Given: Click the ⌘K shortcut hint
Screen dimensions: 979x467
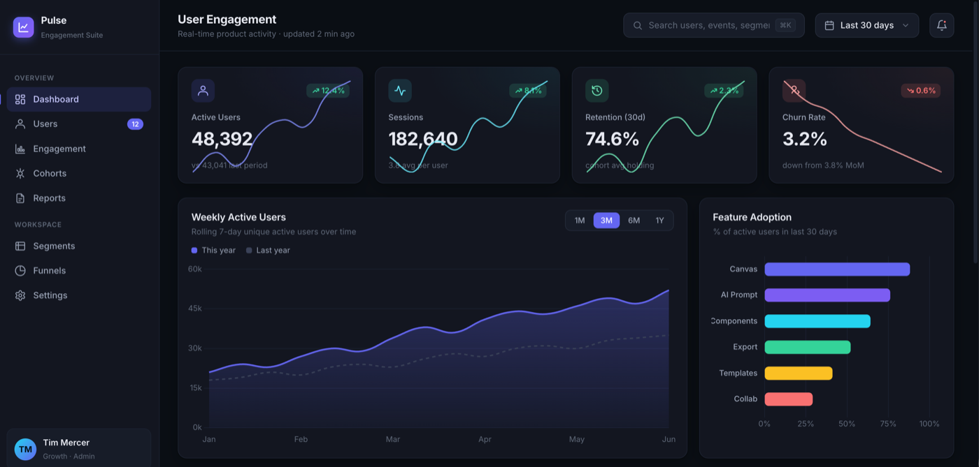Looking at the screenshot, I should point(785,25).
